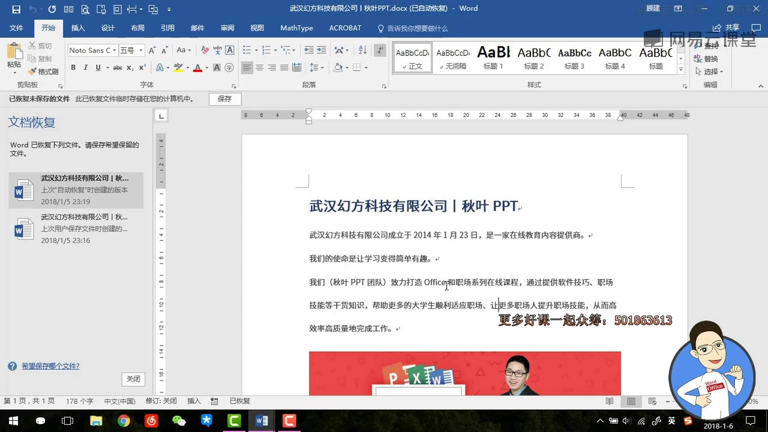The width and height of the screenshot is (768, 432).
Task: Click the Close (关闭) button in recovery pane
Action: 133,379
